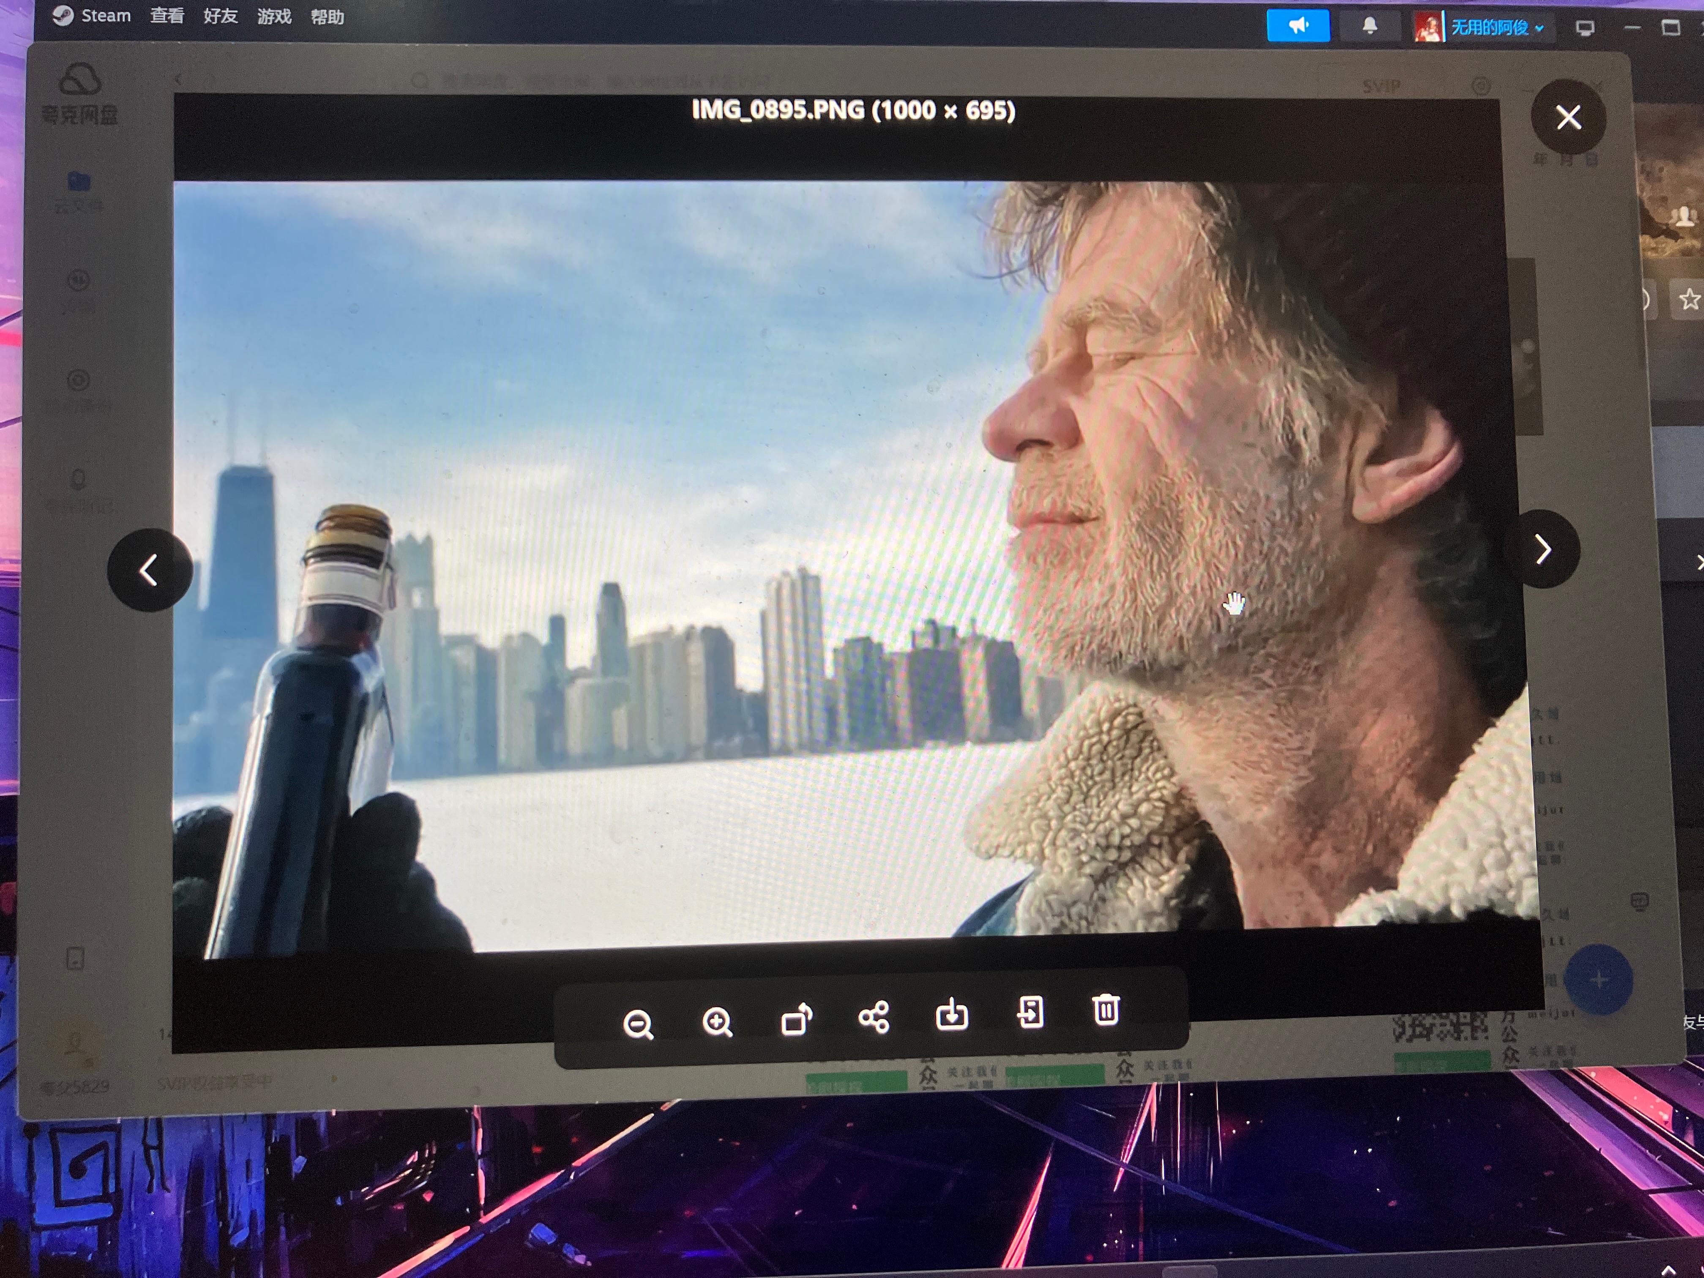
Task: Click the star favorite icon in Steam window
Action: pos(1689,299)
